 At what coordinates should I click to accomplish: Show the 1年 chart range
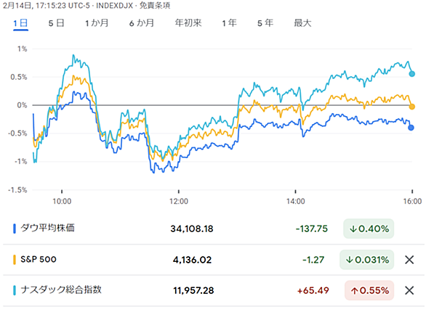229,23
